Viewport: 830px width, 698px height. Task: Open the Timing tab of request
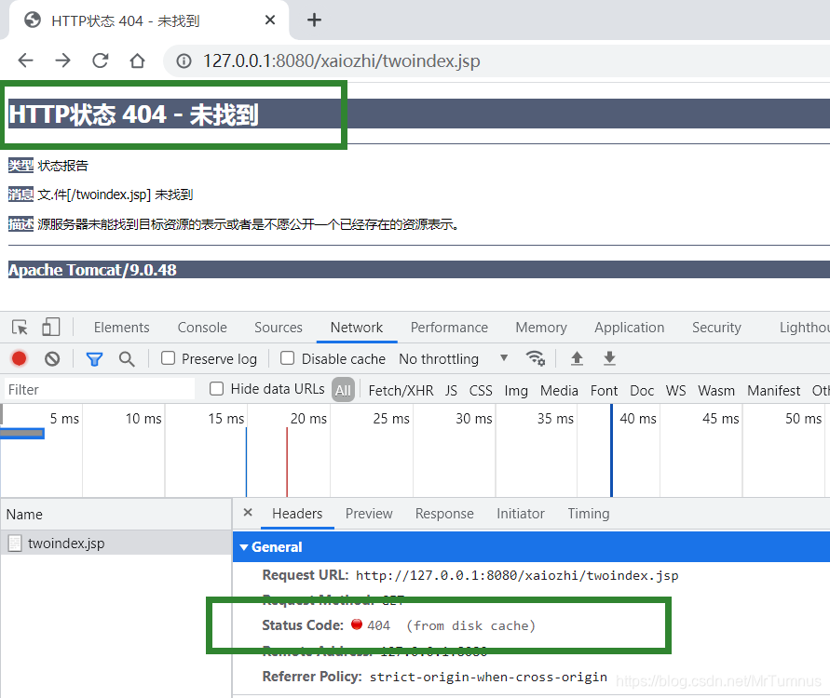tap(589, 514)
